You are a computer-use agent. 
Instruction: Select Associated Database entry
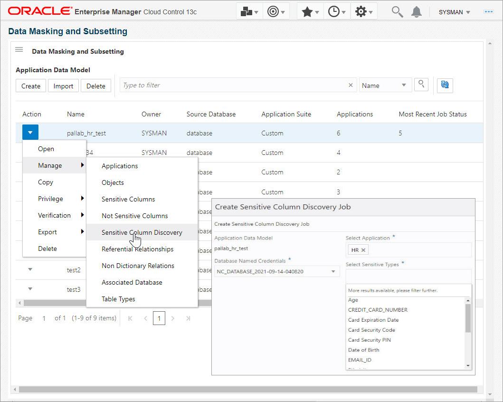(142, 282)
